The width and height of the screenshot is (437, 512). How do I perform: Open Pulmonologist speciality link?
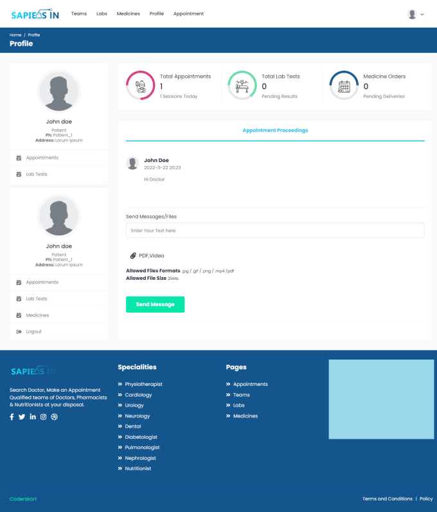(x=142, y=447)
